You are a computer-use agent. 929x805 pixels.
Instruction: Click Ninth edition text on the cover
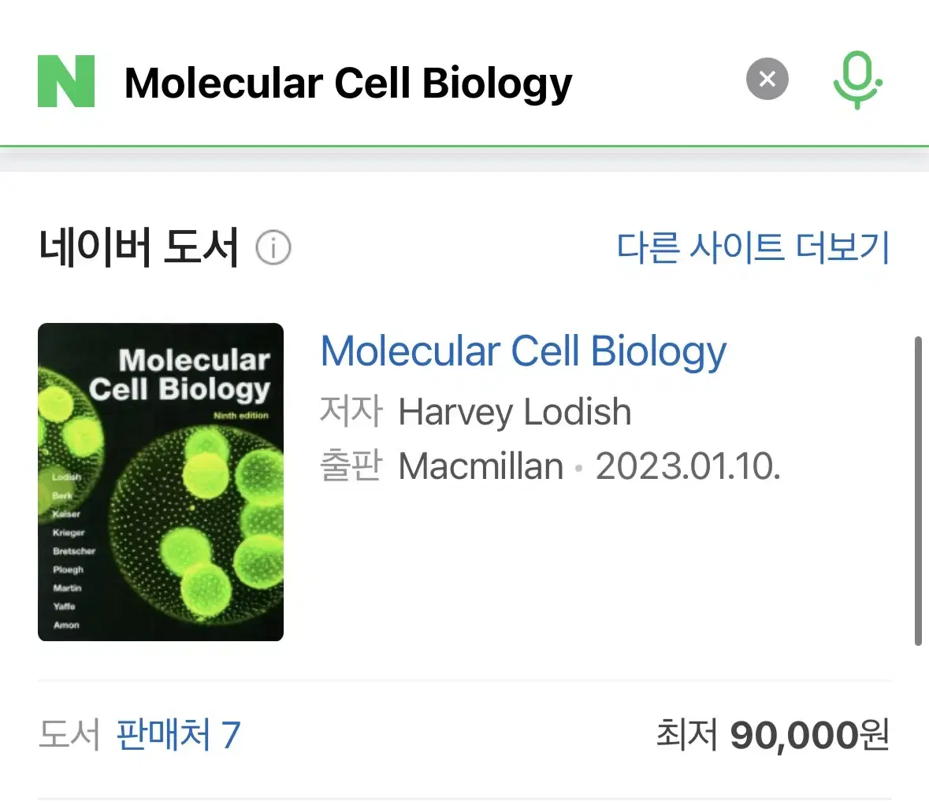point(240,415)
